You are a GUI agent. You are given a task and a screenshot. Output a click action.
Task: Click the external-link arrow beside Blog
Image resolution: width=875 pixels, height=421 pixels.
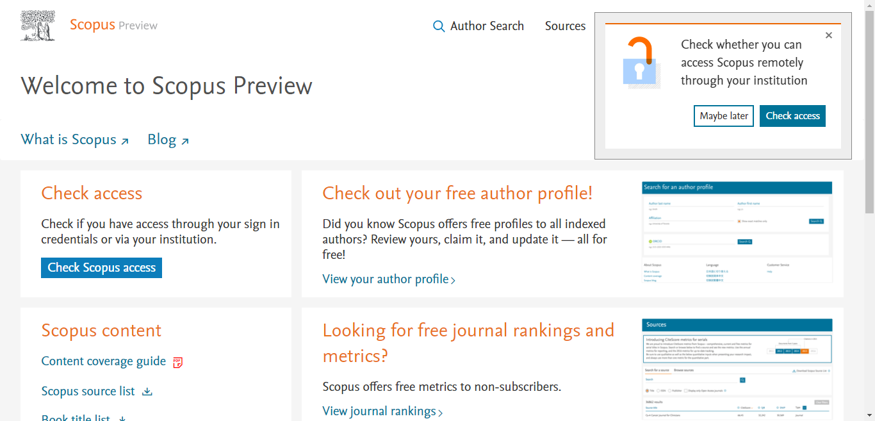(185, 141)
